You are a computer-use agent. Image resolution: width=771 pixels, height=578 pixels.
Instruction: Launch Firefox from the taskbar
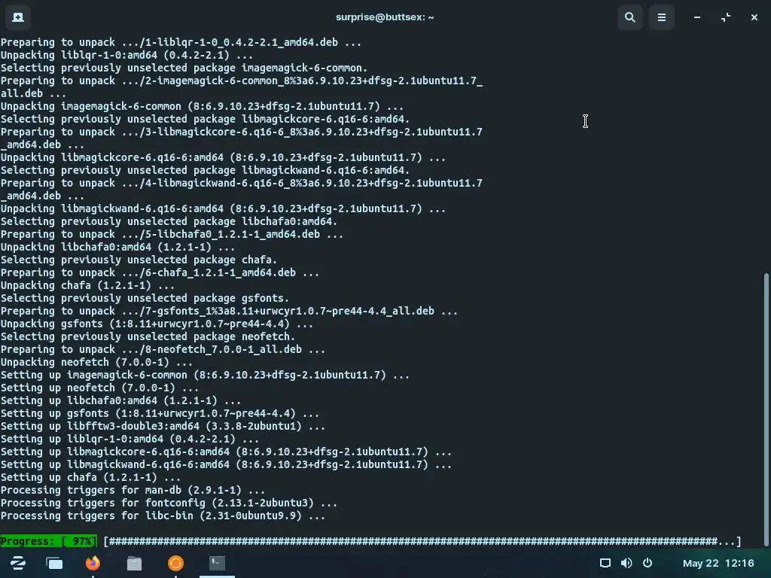[x=93, y=563]
